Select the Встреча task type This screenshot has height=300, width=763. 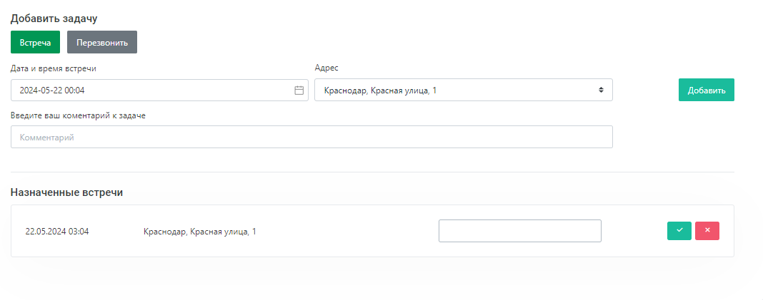click(35, 42)
